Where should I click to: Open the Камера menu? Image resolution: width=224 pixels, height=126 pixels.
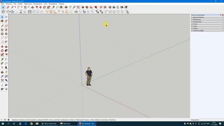point(20,4)
